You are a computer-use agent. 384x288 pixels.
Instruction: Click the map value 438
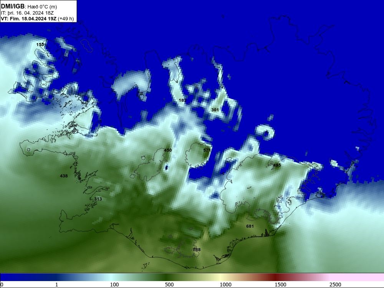tap(64, 176)
